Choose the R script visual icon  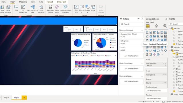(x=165, y=47)
